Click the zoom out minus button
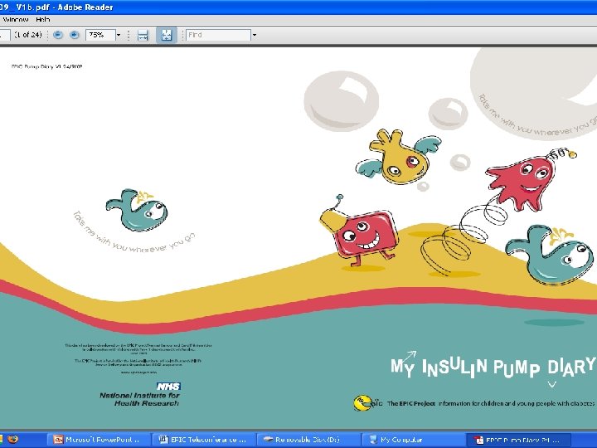The height and width of the screenshot is (448, 597). 58,35
